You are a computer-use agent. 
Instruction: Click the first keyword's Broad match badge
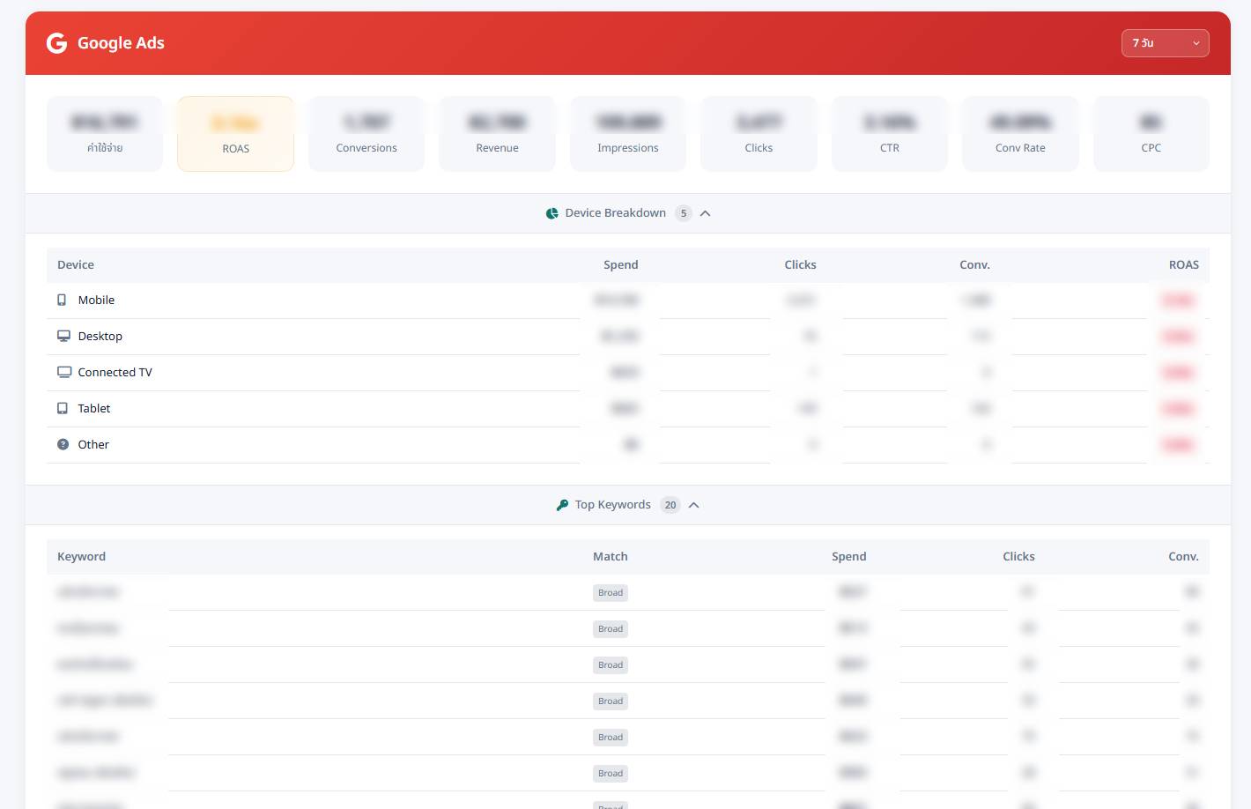tap(611, 593)
